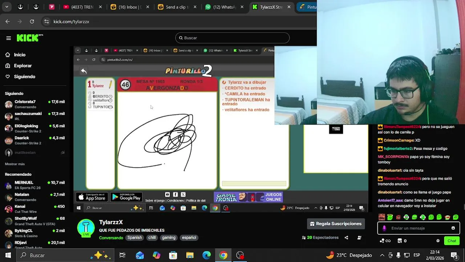The height and width of the screenshot is (262, 465).
Task: Open Explorar in the sidebar
Action: 23,65
